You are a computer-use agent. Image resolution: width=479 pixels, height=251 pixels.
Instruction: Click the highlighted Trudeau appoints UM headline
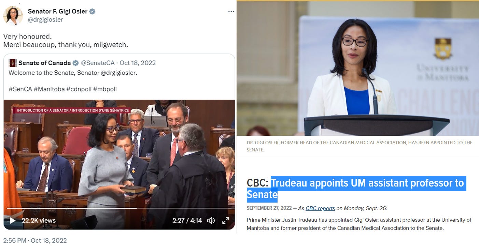tap(356, 189)
